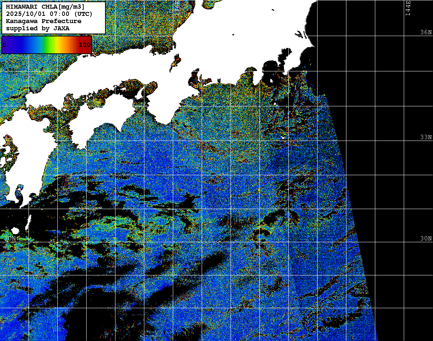Click the "0" minimum label on legend
The height and width of the screenshot is (341, 433).
tap(4, 45)
